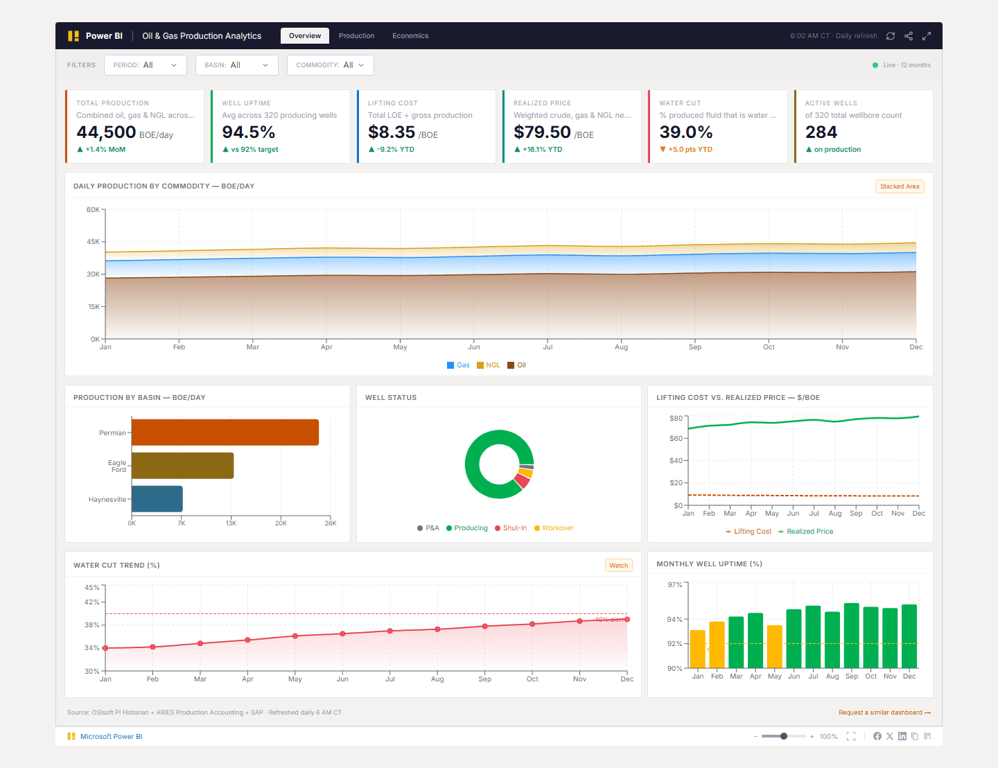This screenshot has width=998, height=768.
Task: Toggle Realized Price legend series
Action: (x=806, y=532)
